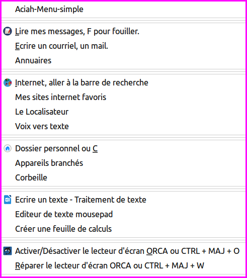Open the Corbeille entry

[124, 177]
